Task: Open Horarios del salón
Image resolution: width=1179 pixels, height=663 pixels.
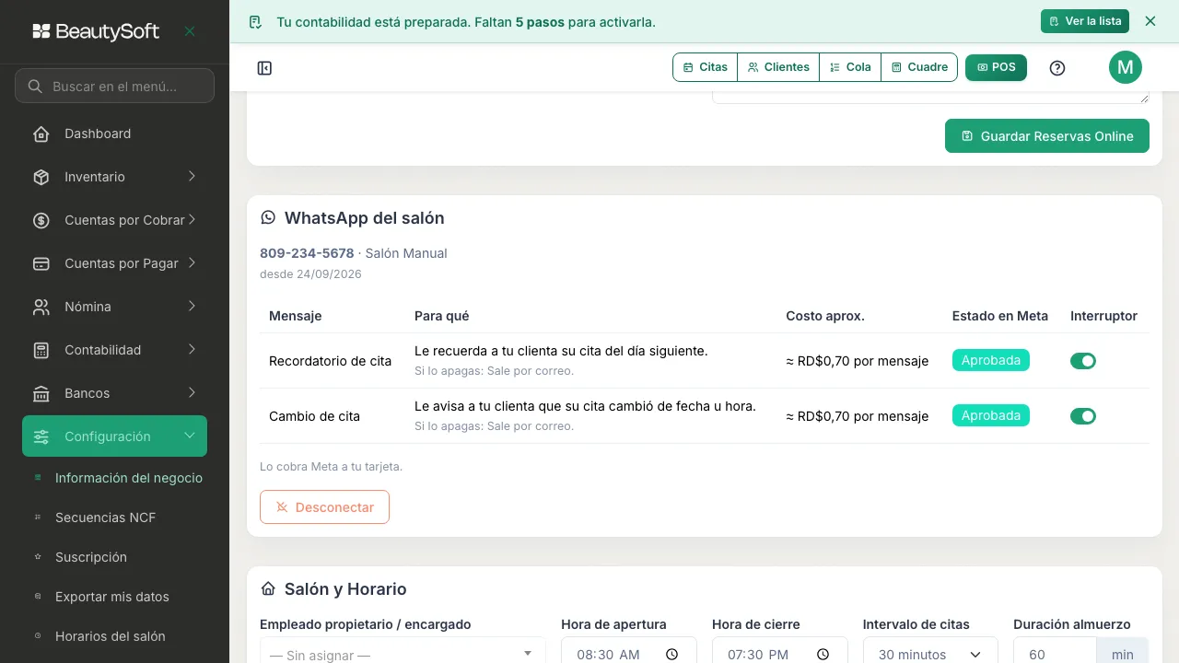Action: coord(111,636)
